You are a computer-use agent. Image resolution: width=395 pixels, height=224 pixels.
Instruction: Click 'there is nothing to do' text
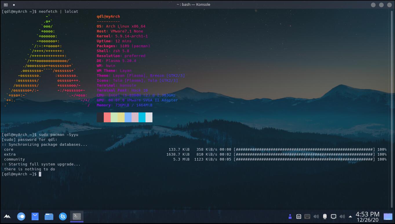pyautogui.click(x=30, y=169)
